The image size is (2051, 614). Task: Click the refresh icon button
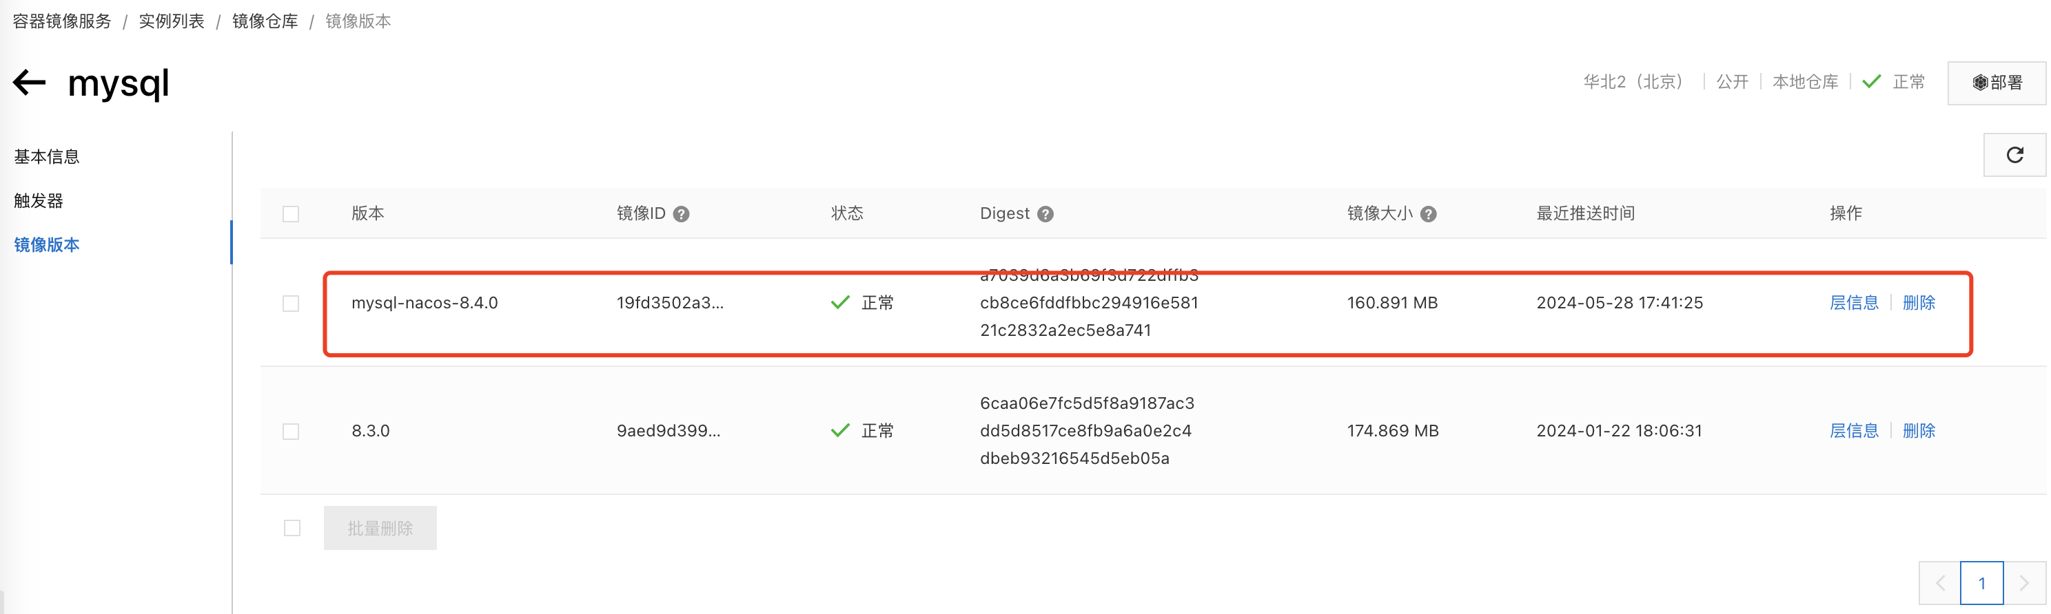2014,155
